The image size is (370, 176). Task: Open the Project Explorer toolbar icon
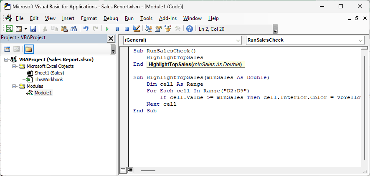tap(148, 29)
